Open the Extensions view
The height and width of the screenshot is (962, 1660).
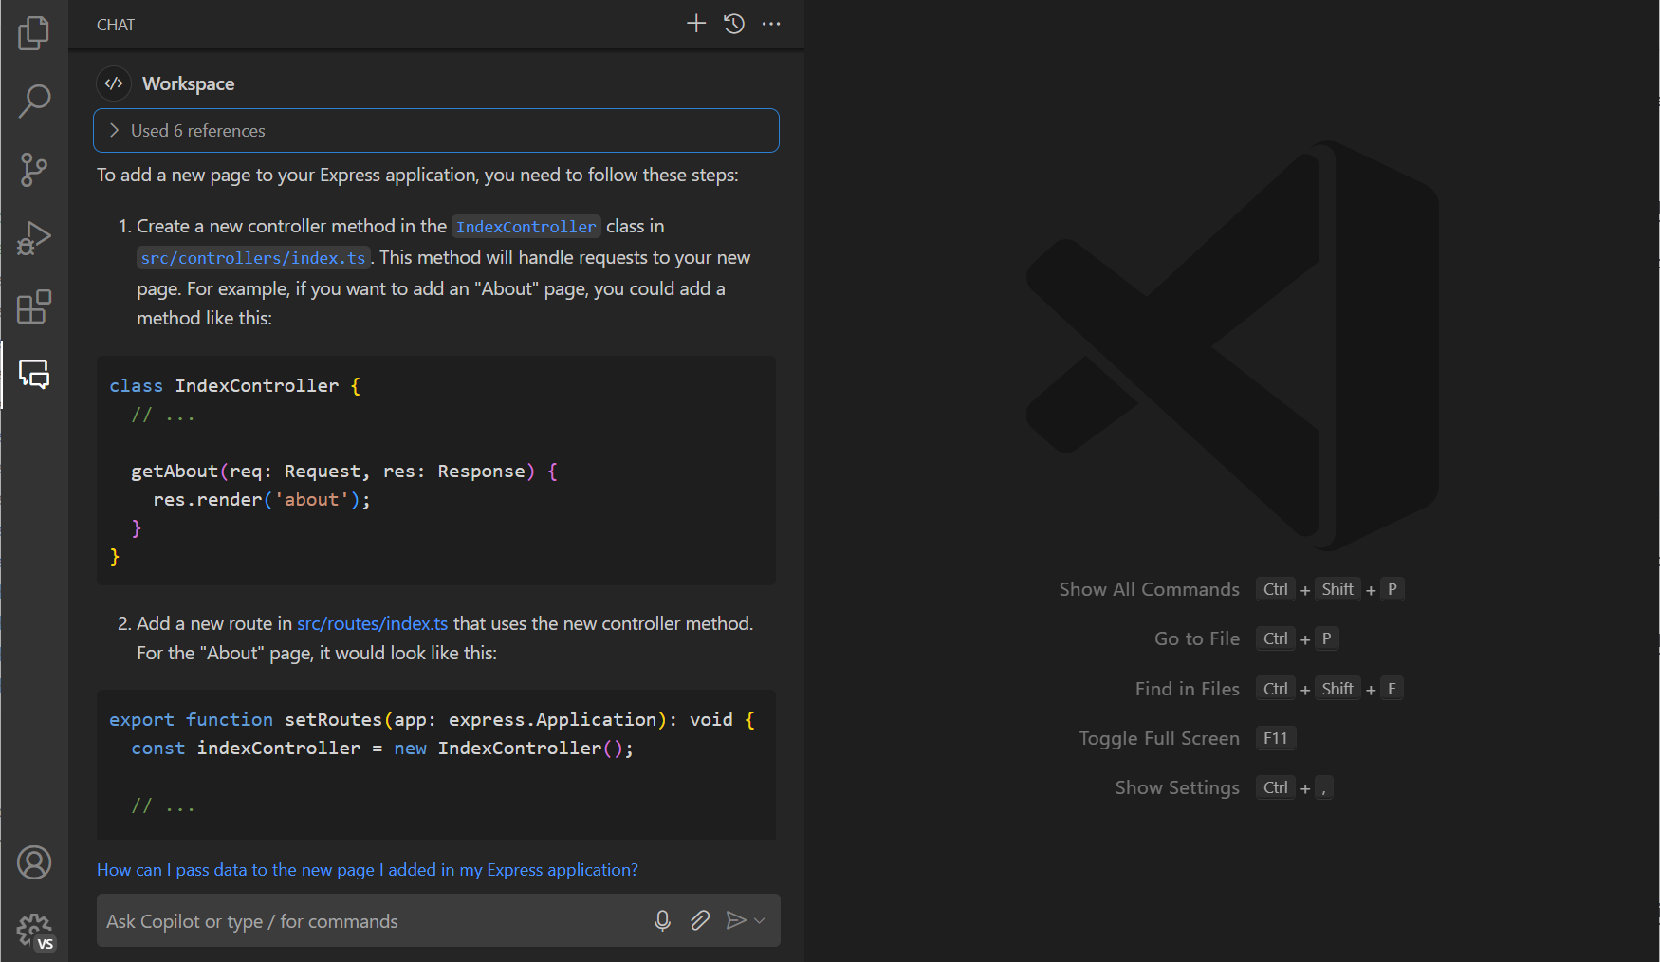(34, 306)
